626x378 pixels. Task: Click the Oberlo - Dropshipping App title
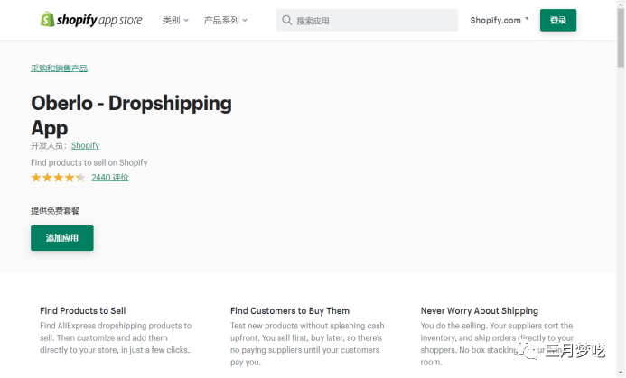click(131, 115)
